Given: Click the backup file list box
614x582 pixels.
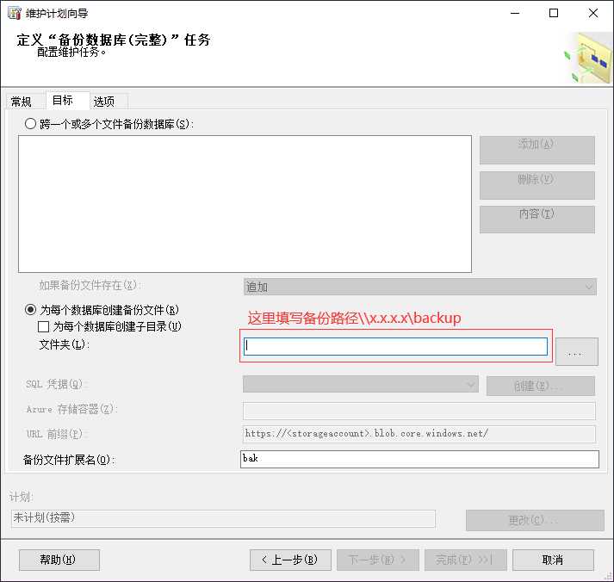Looking at the screenshot, I should 245,204.
